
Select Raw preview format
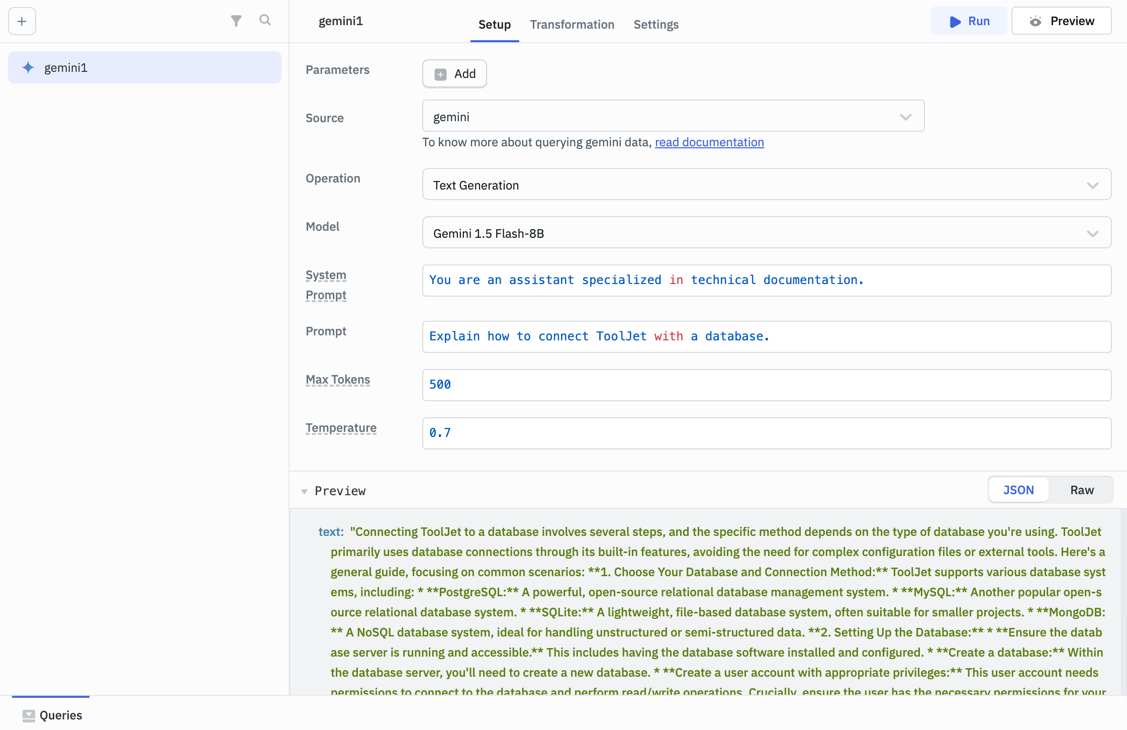click(x=1082, y=490)
